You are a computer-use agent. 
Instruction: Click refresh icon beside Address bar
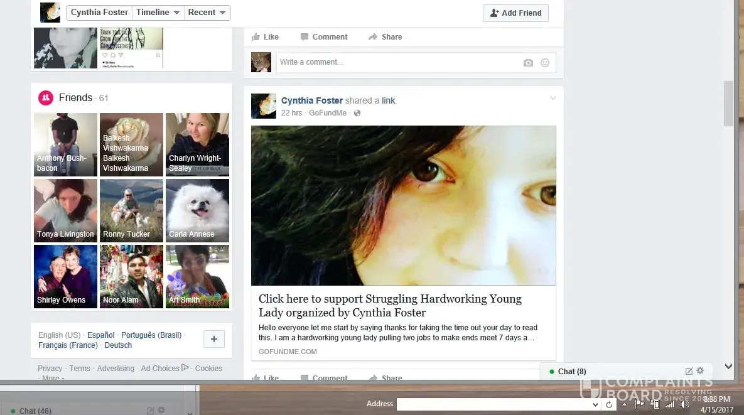pos(609,405)
